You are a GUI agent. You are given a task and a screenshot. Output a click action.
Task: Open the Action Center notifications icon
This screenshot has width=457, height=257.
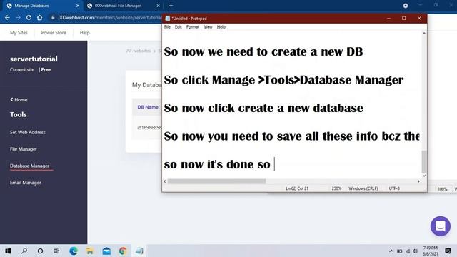point(448,251)
